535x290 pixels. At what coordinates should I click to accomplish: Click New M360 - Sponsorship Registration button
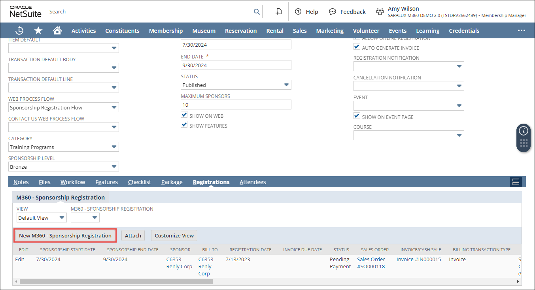point(65,236)
